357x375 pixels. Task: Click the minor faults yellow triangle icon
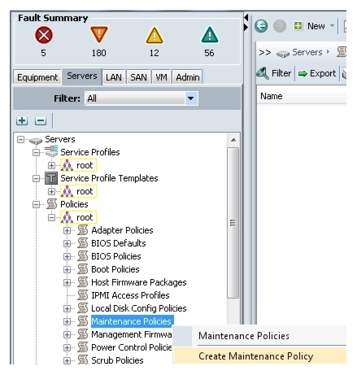pos(155,35)
